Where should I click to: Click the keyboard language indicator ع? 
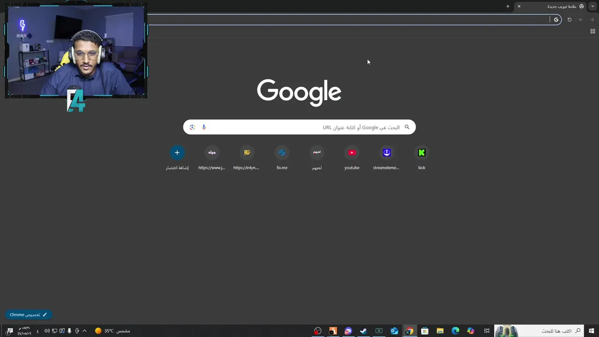[x=38, y=331]
